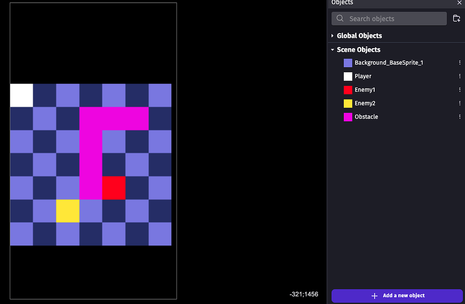
Task: Open Enemy1's options menu
Action: [x=459, y=90]
